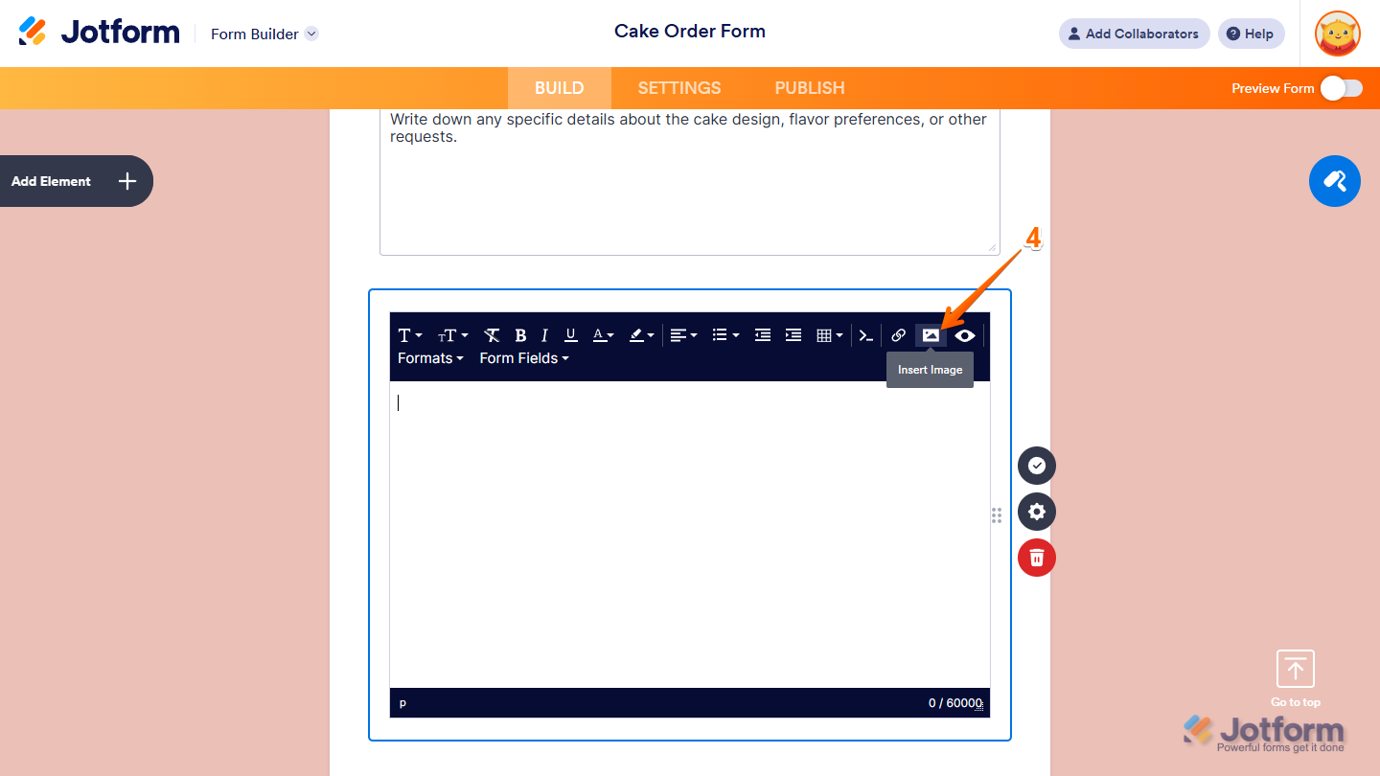Viewport: 1380px width, 776px height.
Task: Increase the paragraph indent
Action: click(793, 335)
